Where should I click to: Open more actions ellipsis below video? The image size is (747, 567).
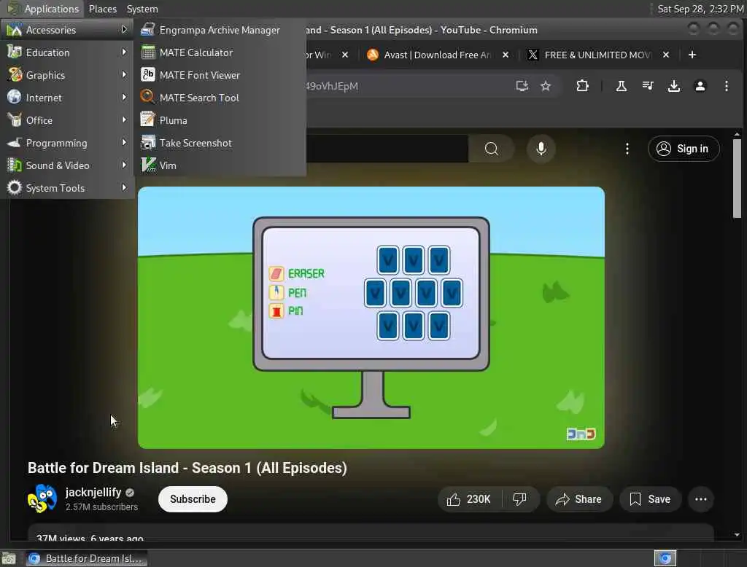[701, 499]
